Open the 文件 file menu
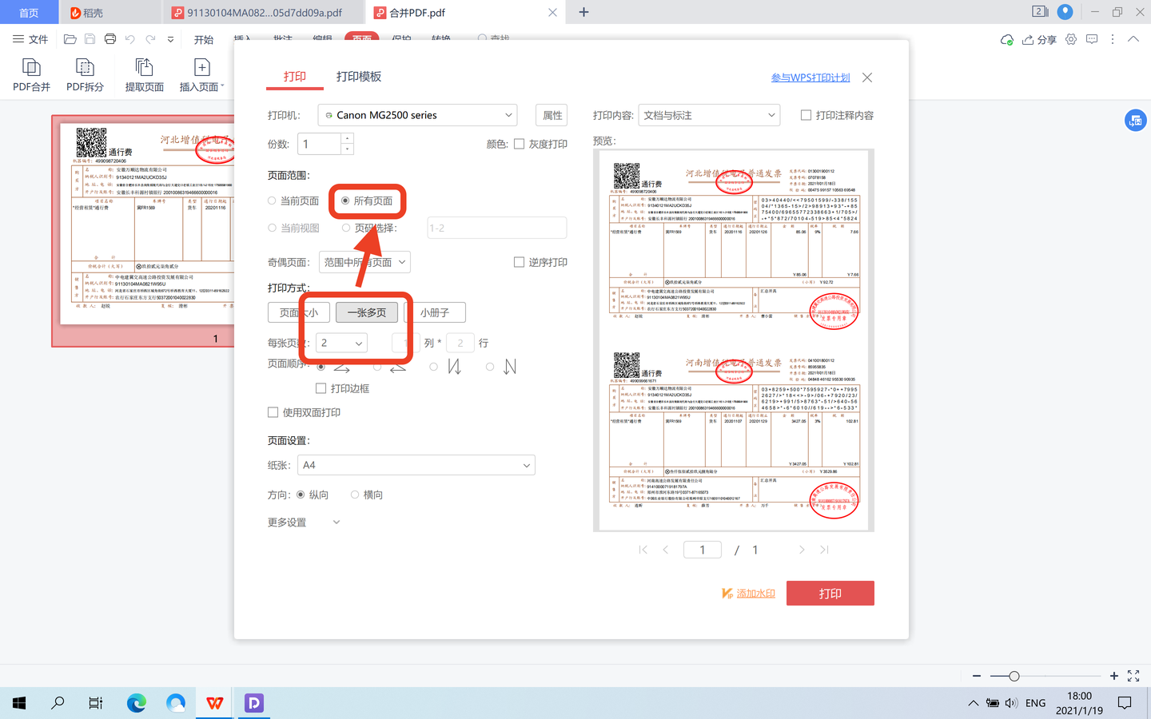Viewport: 1151px width, 719px height. tap(30, 39)
